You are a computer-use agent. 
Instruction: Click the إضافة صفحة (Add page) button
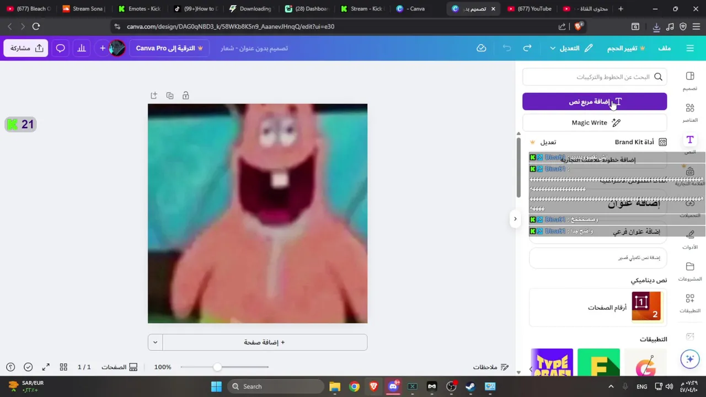265,342
